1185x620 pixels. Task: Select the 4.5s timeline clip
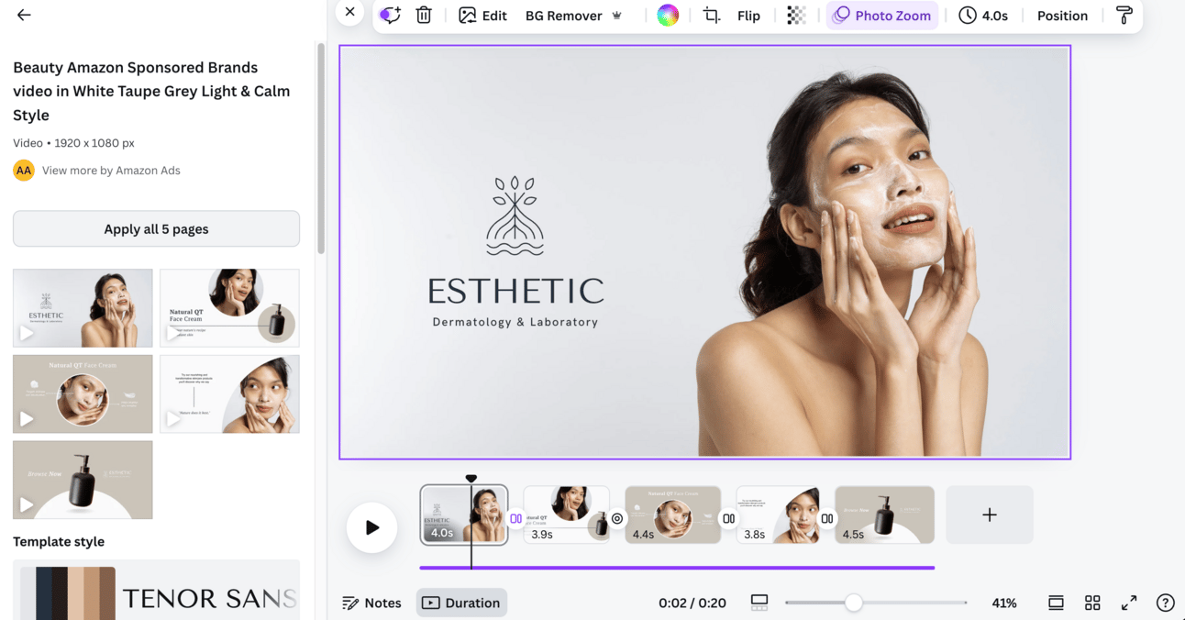coord(884,515)
